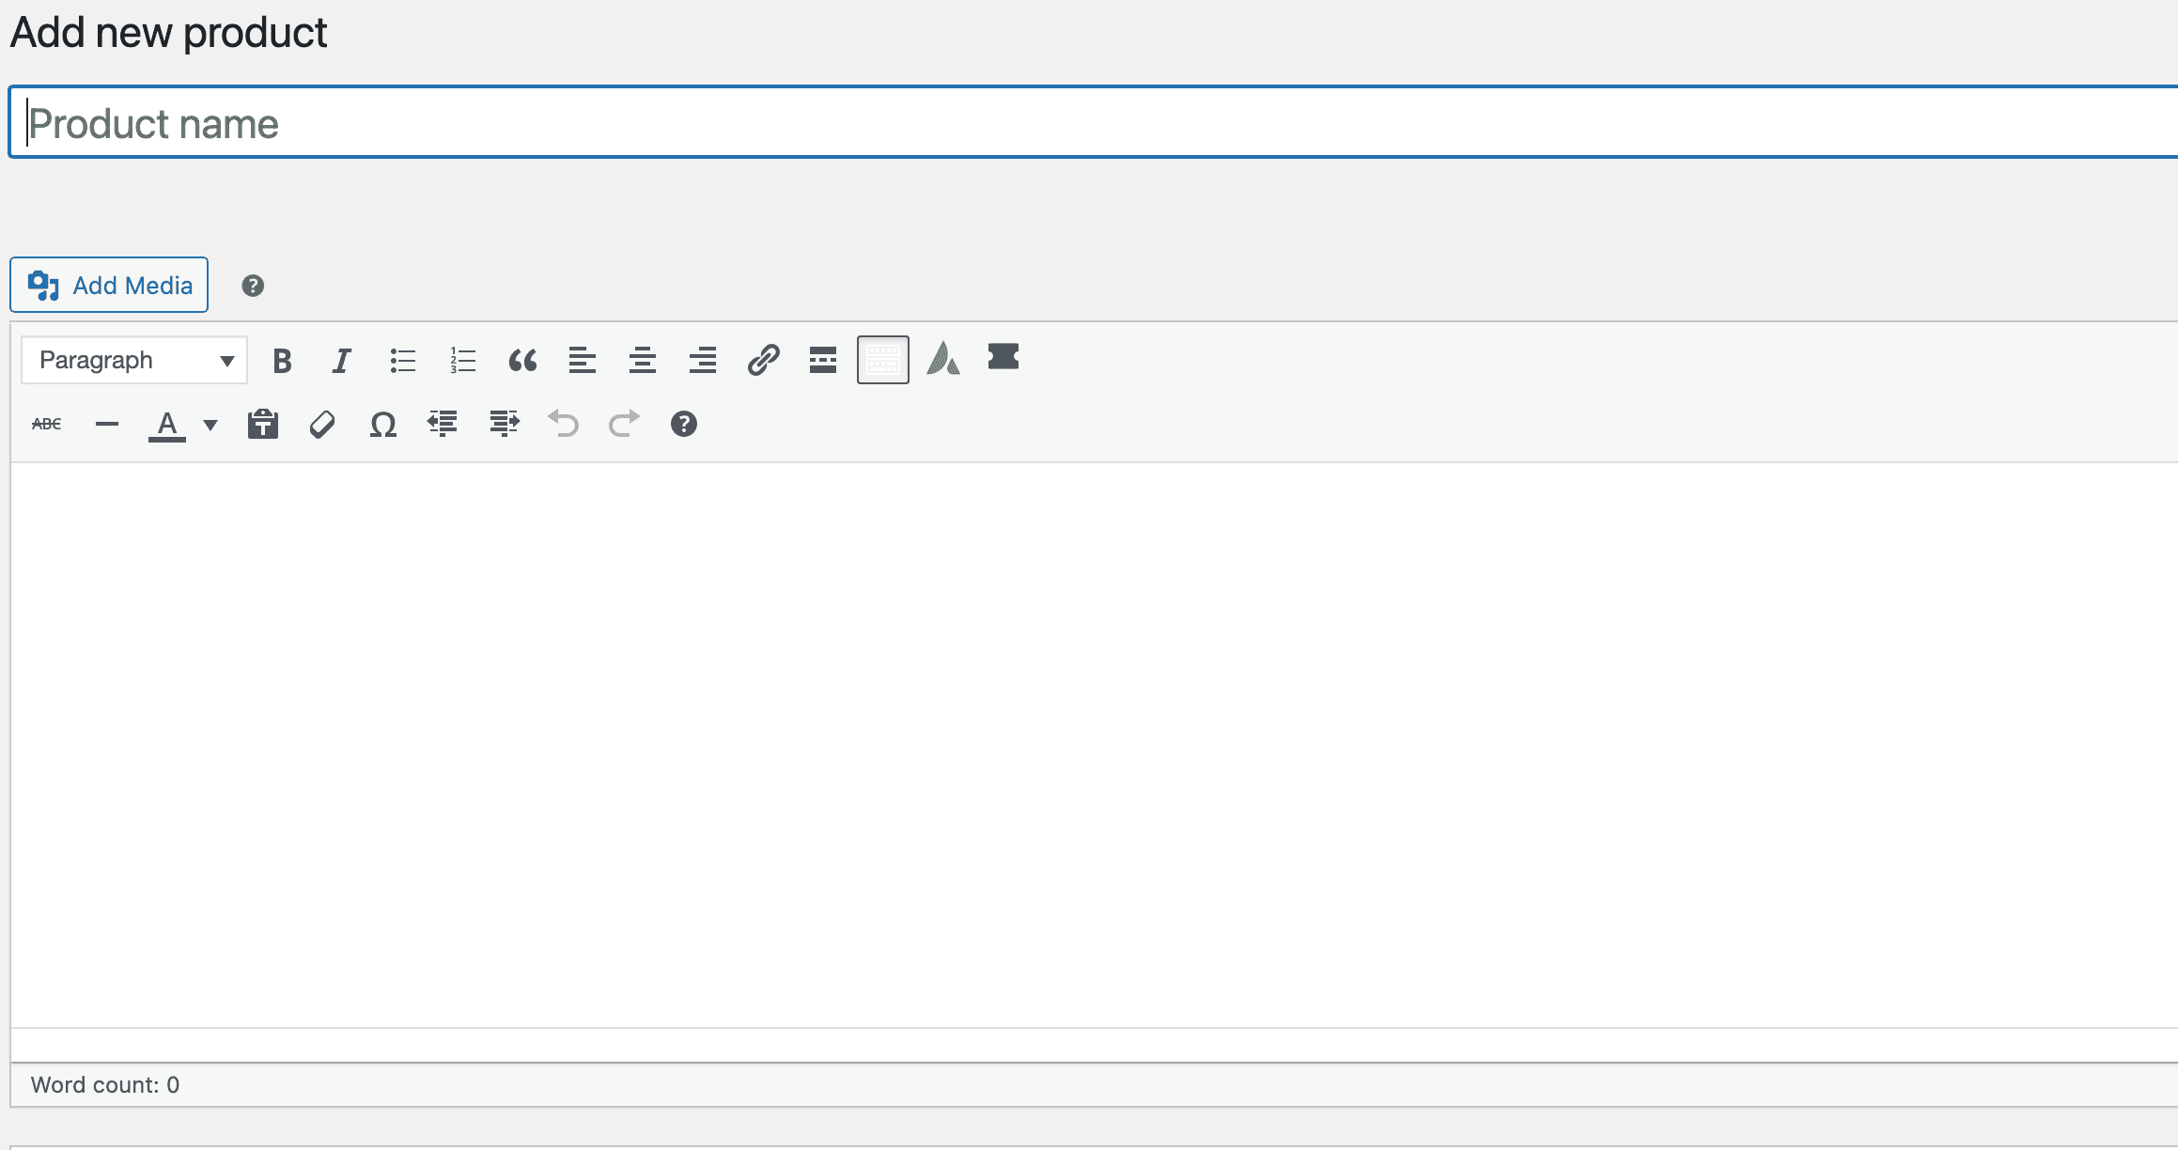Increase the indent

point(504,425)
